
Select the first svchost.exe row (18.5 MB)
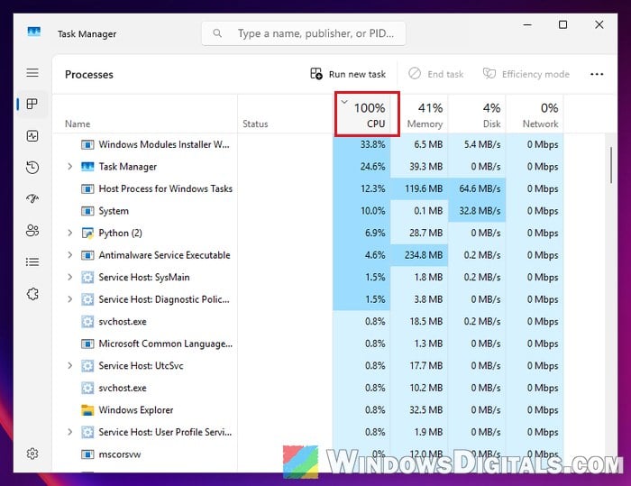point(308,322)
